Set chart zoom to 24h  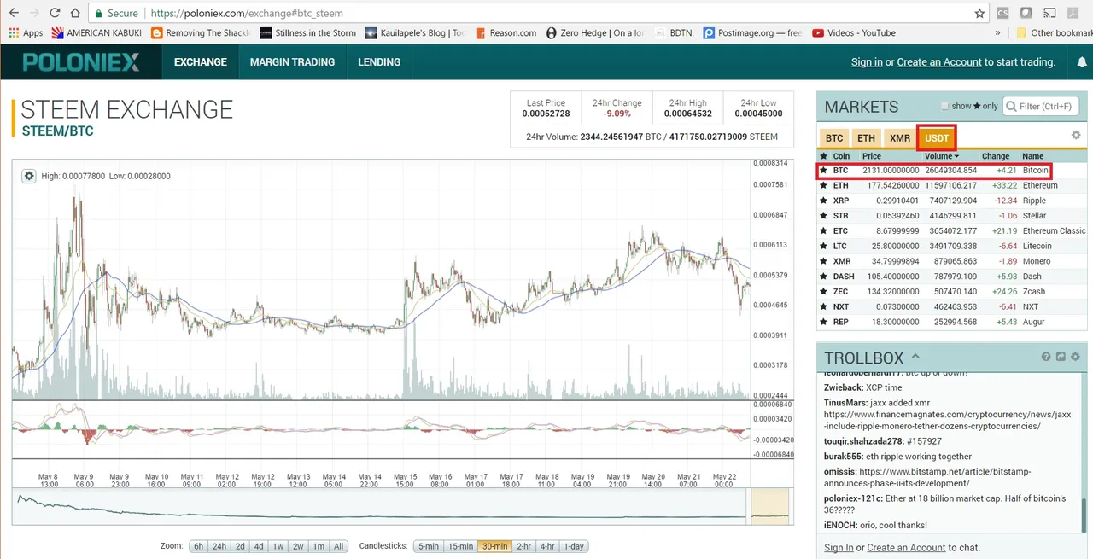219,546
